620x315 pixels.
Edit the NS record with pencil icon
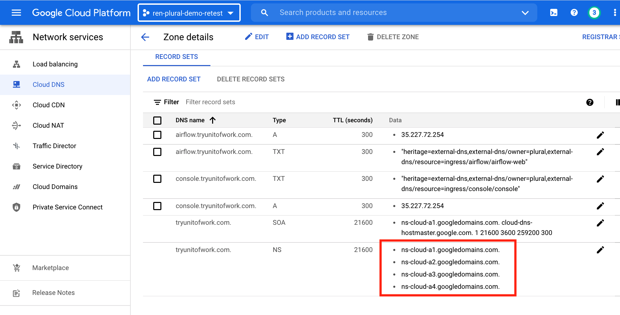600,250
